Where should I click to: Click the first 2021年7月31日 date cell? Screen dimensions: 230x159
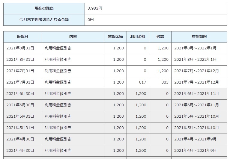tap(20, 71)
